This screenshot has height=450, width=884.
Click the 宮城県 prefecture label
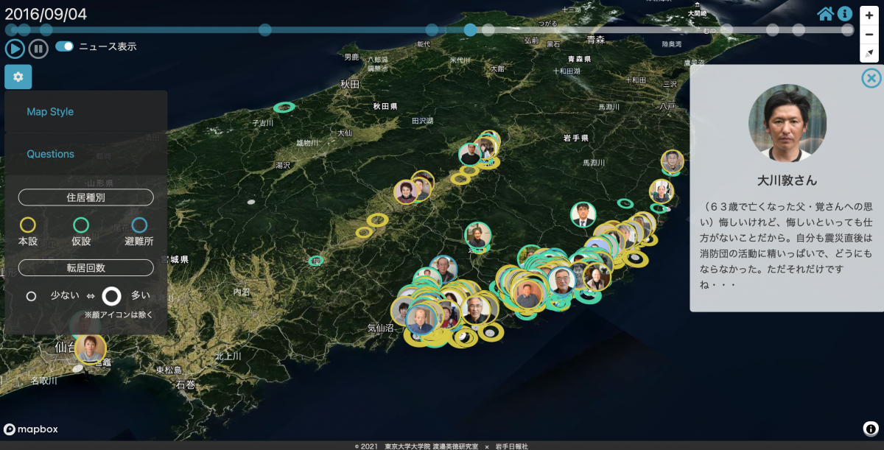click(x=175, y=259)
